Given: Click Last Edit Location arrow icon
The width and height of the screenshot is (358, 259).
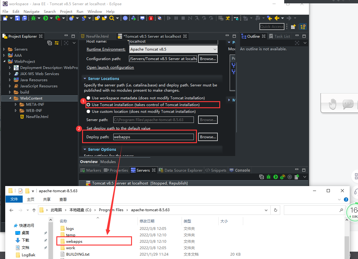Looking at the screenshot, I should [x=269, y=18].
